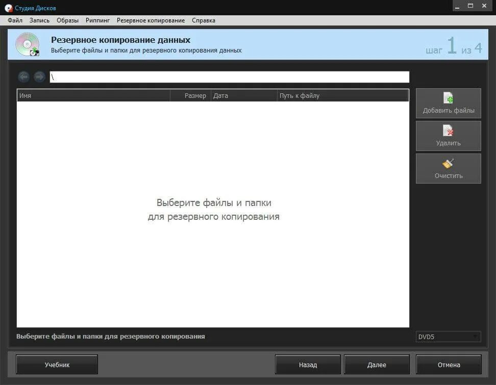This screenshot has height=385, width=496.
Task: Open the Образы menu
Action: tap(69, 20)
